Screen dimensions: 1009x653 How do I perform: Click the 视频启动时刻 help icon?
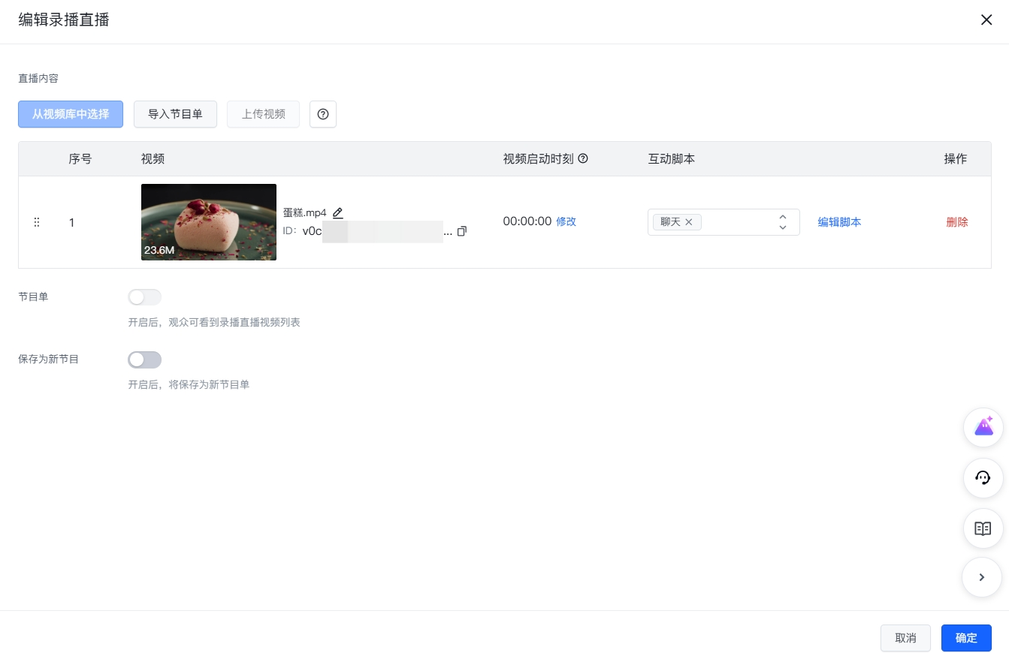(584, 158)
